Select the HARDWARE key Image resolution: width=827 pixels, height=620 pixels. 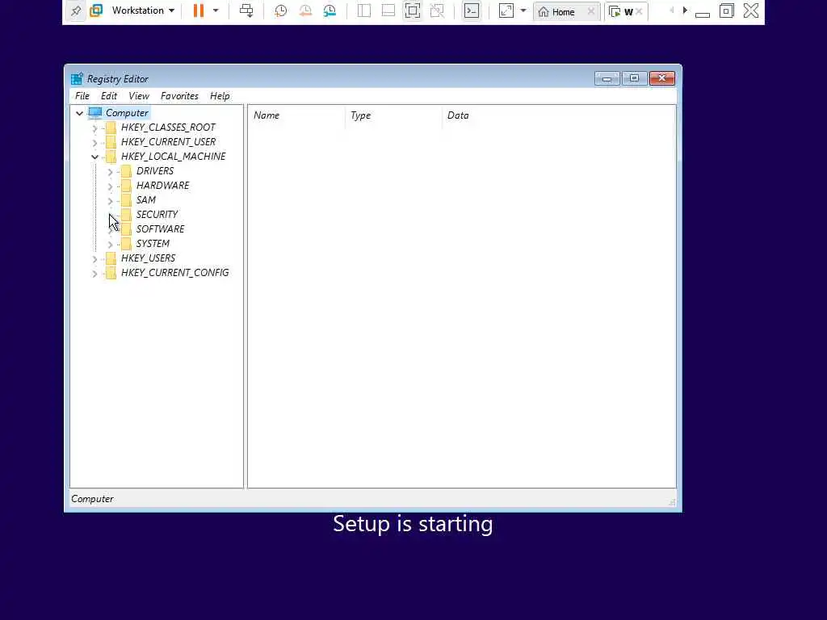(x=162, y=185)
